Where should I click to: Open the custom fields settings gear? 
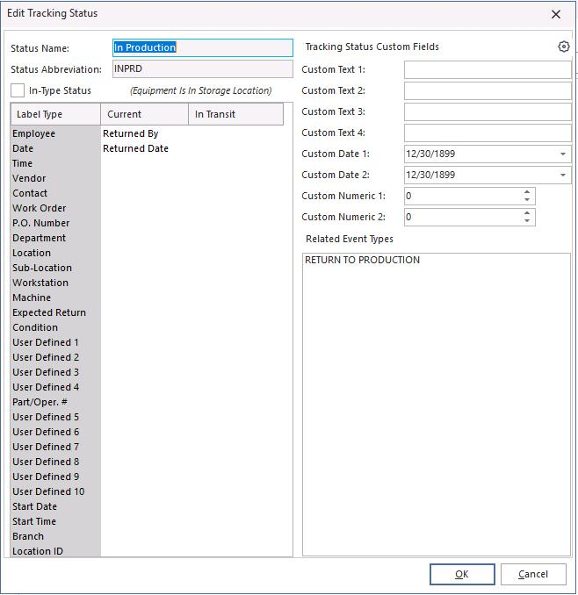point(564,47)
